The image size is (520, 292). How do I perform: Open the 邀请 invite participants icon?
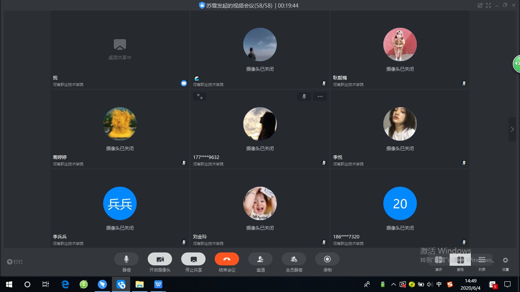coord(260,259)
